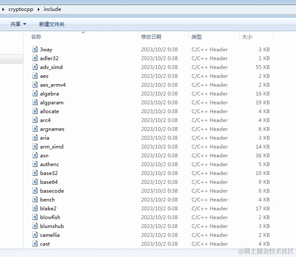Select the file name camellia
Viewport: 296px width, 257px height.
(50, 235)
